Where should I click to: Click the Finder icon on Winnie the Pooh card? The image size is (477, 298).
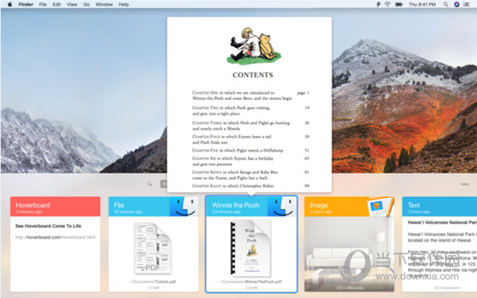[x=282, y=207]
